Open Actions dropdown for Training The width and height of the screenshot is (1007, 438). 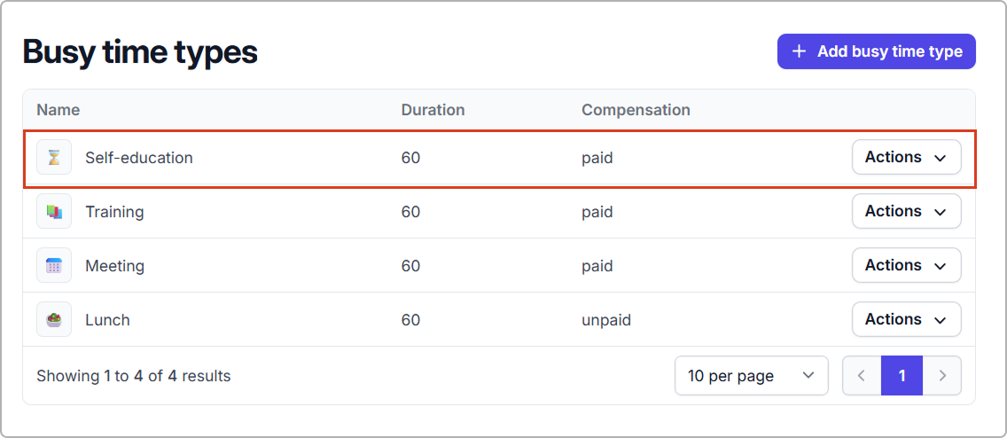906,212
